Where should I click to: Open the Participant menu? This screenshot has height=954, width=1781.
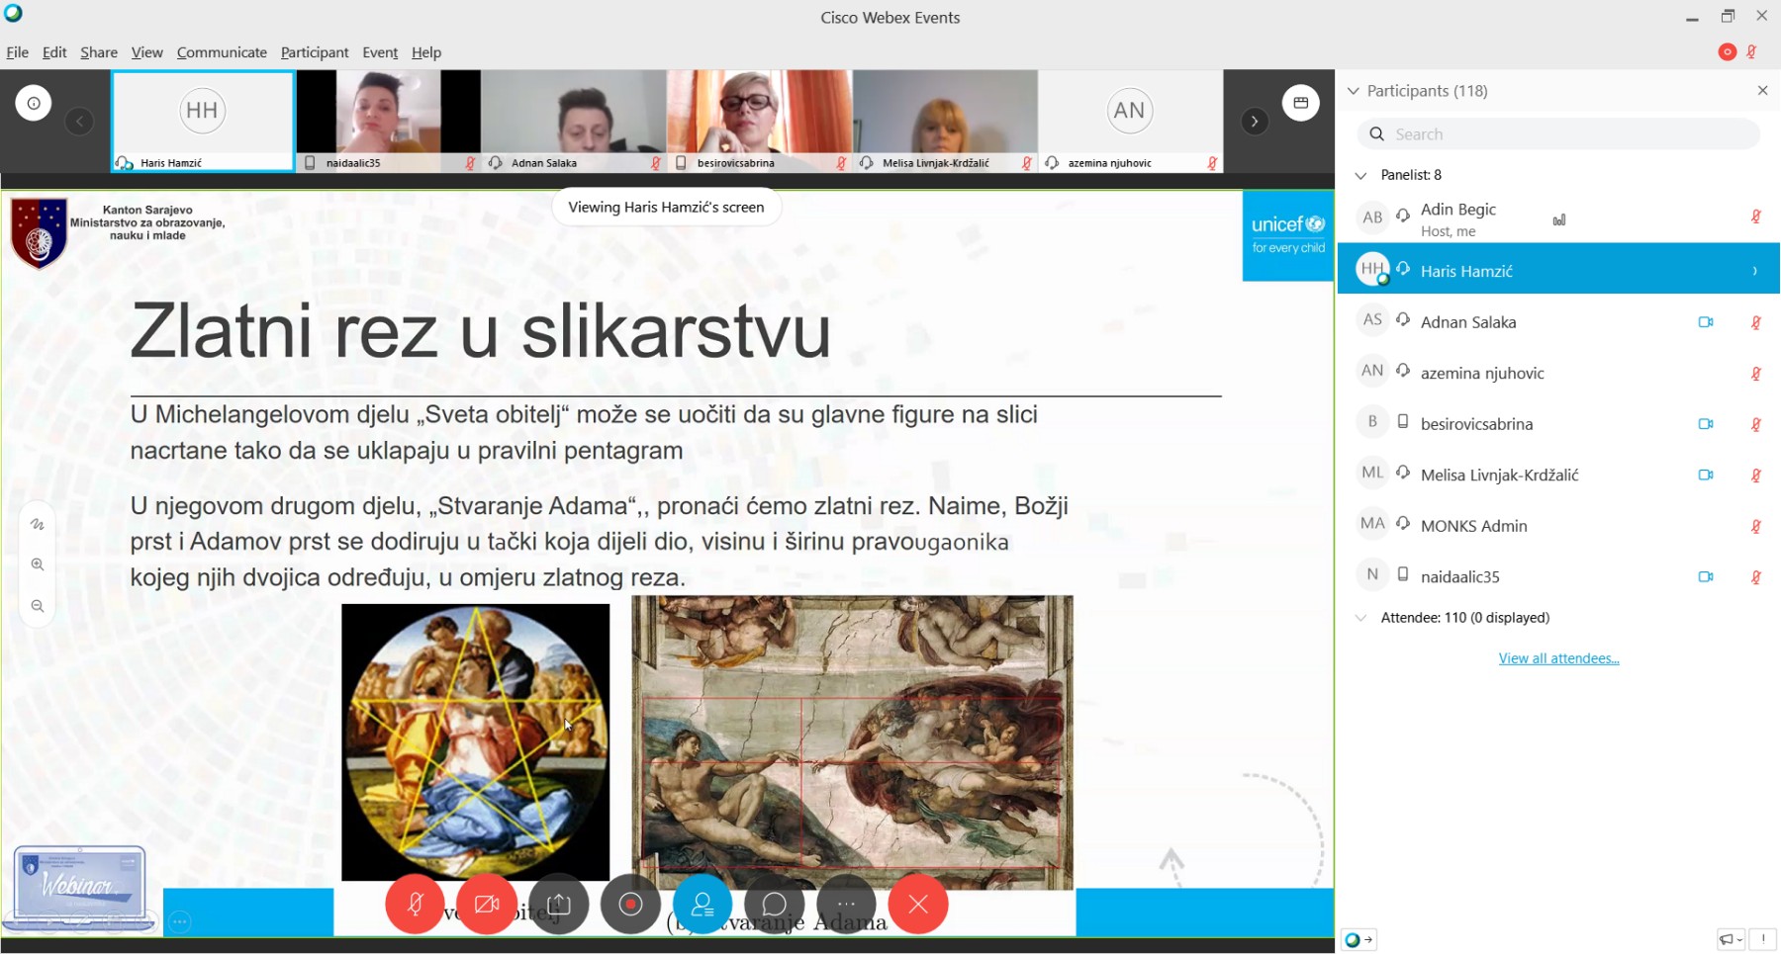pyautogui.click(x=315, y=52)
